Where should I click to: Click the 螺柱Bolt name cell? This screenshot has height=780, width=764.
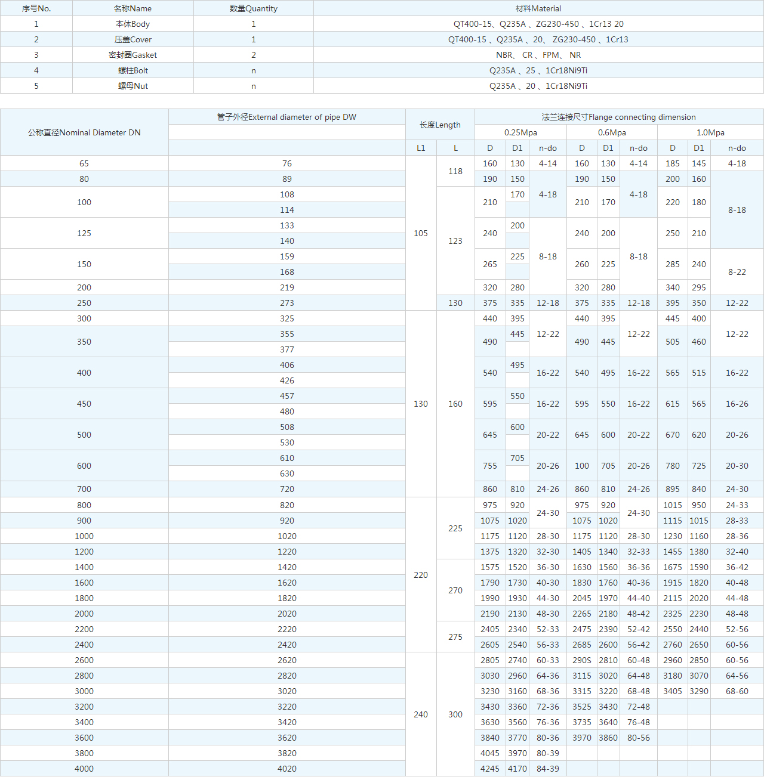click(133, 70)
